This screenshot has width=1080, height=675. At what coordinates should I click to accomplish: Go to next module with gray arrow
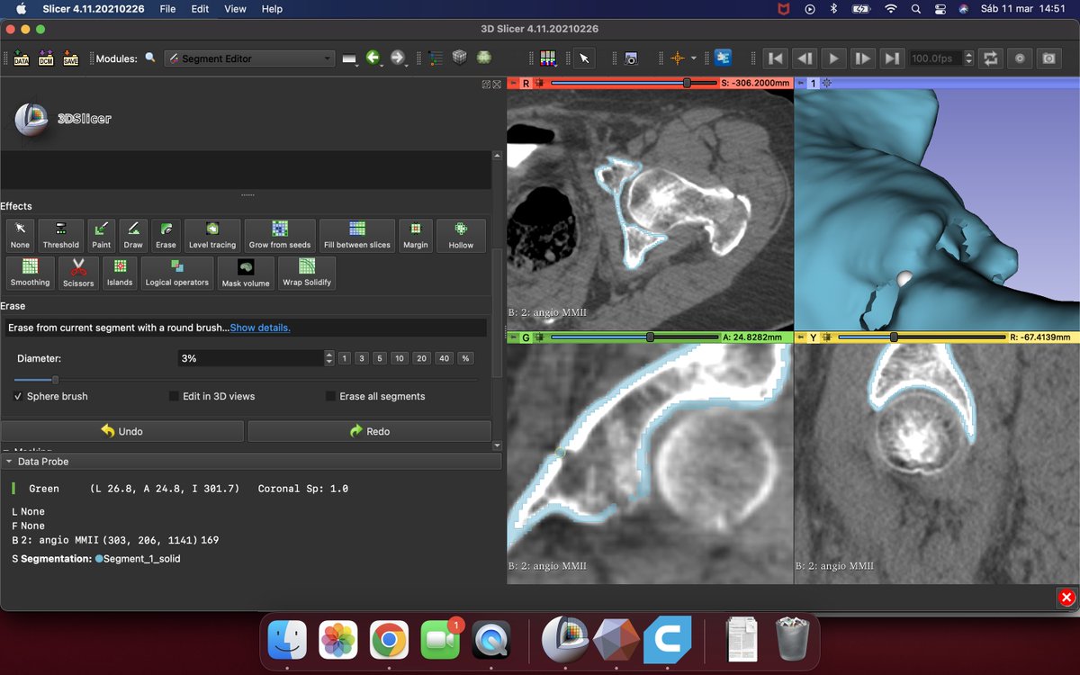(x=399, y=58)
